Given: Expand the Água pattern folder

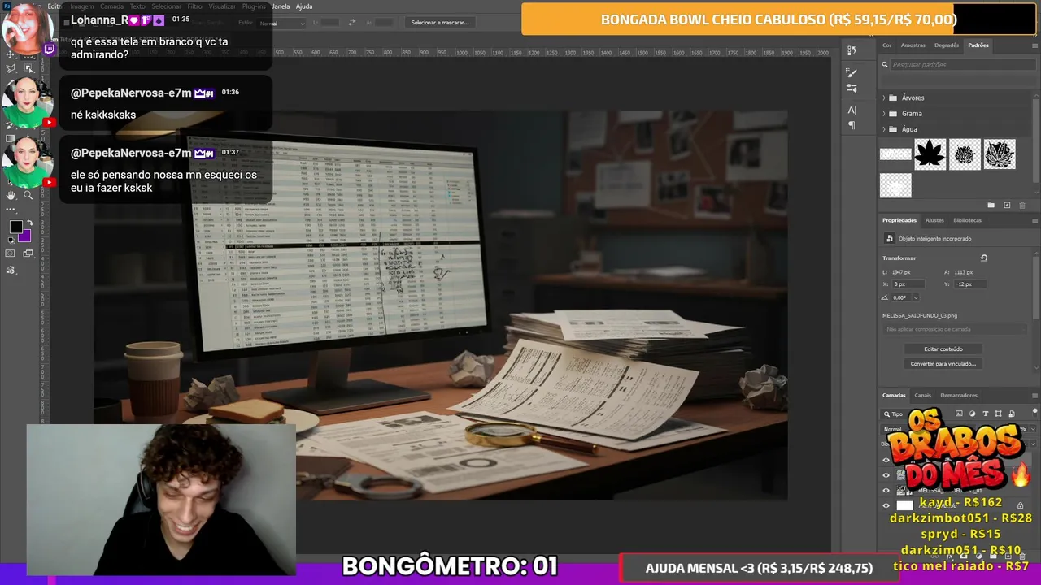Looking at the screenshot, I should pos(884,129).
